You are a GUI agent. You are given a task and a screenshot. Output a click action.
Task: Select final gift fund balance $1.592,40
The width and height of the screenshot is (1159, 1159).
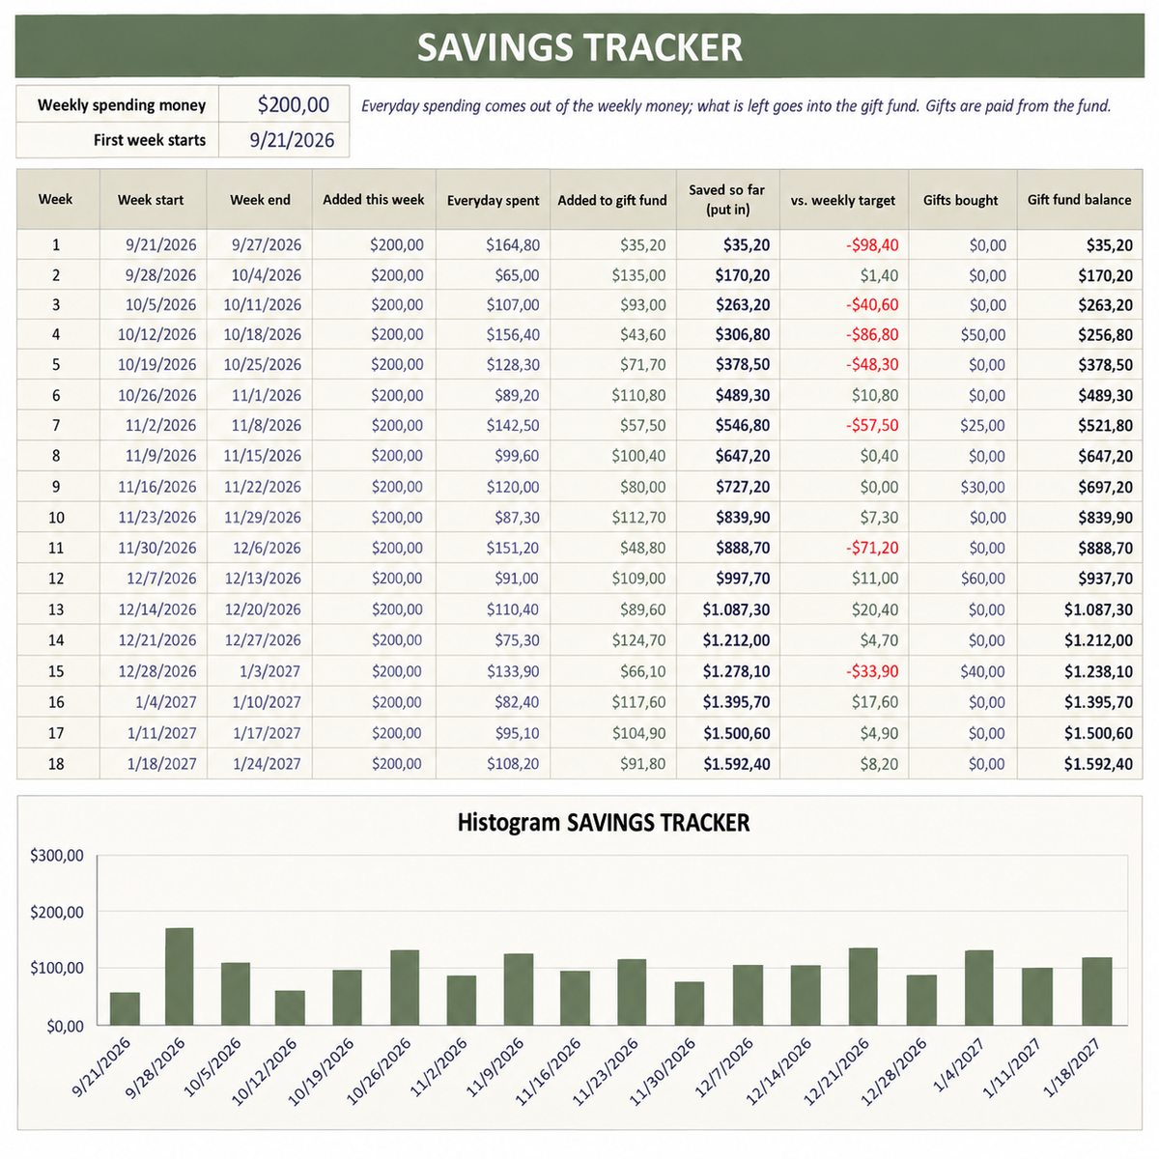click(1079, 764)
